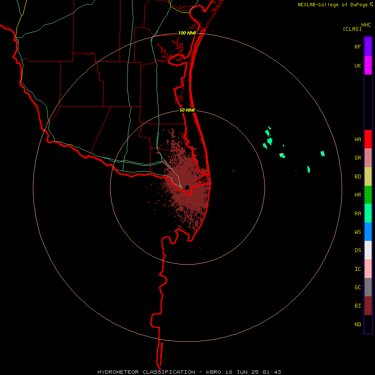Click the rain echo with the white pixel
The width and height of the screenshot is (375, 375).
[322, 153]
